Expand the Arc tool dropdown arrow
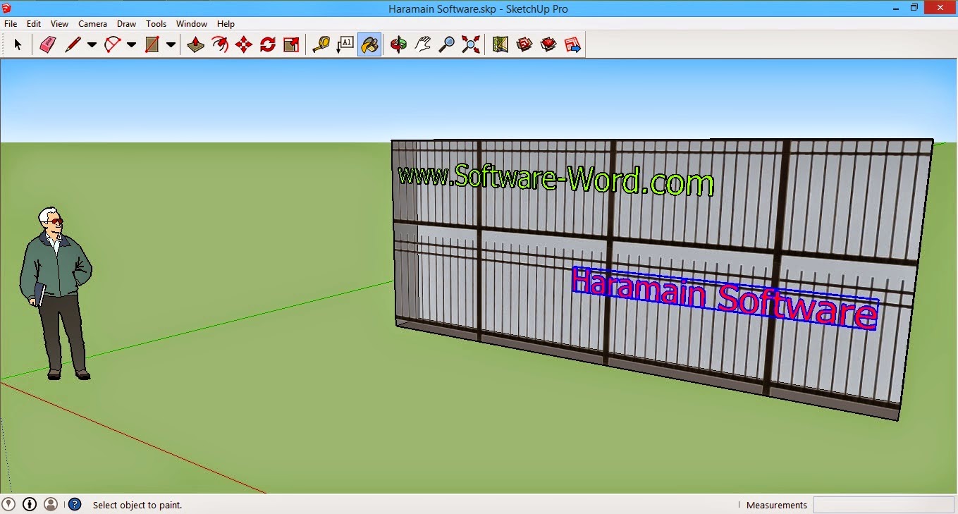Viewport: 958px width, 514px height. click(x=131, y=45)
